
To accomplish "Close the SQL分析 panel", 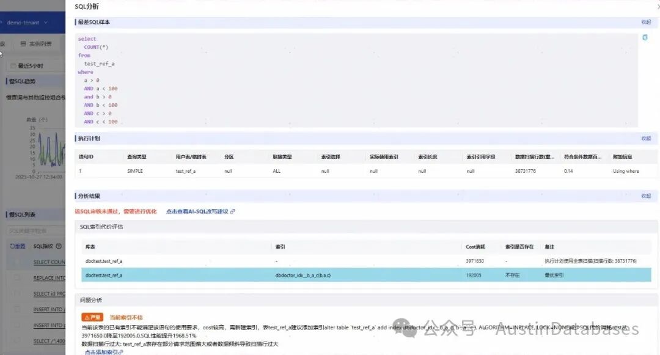I will click(x=658, y=6).
